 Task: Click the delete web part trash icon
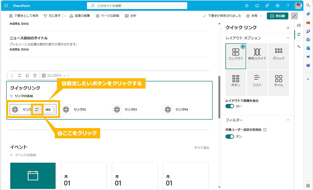click(35, 75)
